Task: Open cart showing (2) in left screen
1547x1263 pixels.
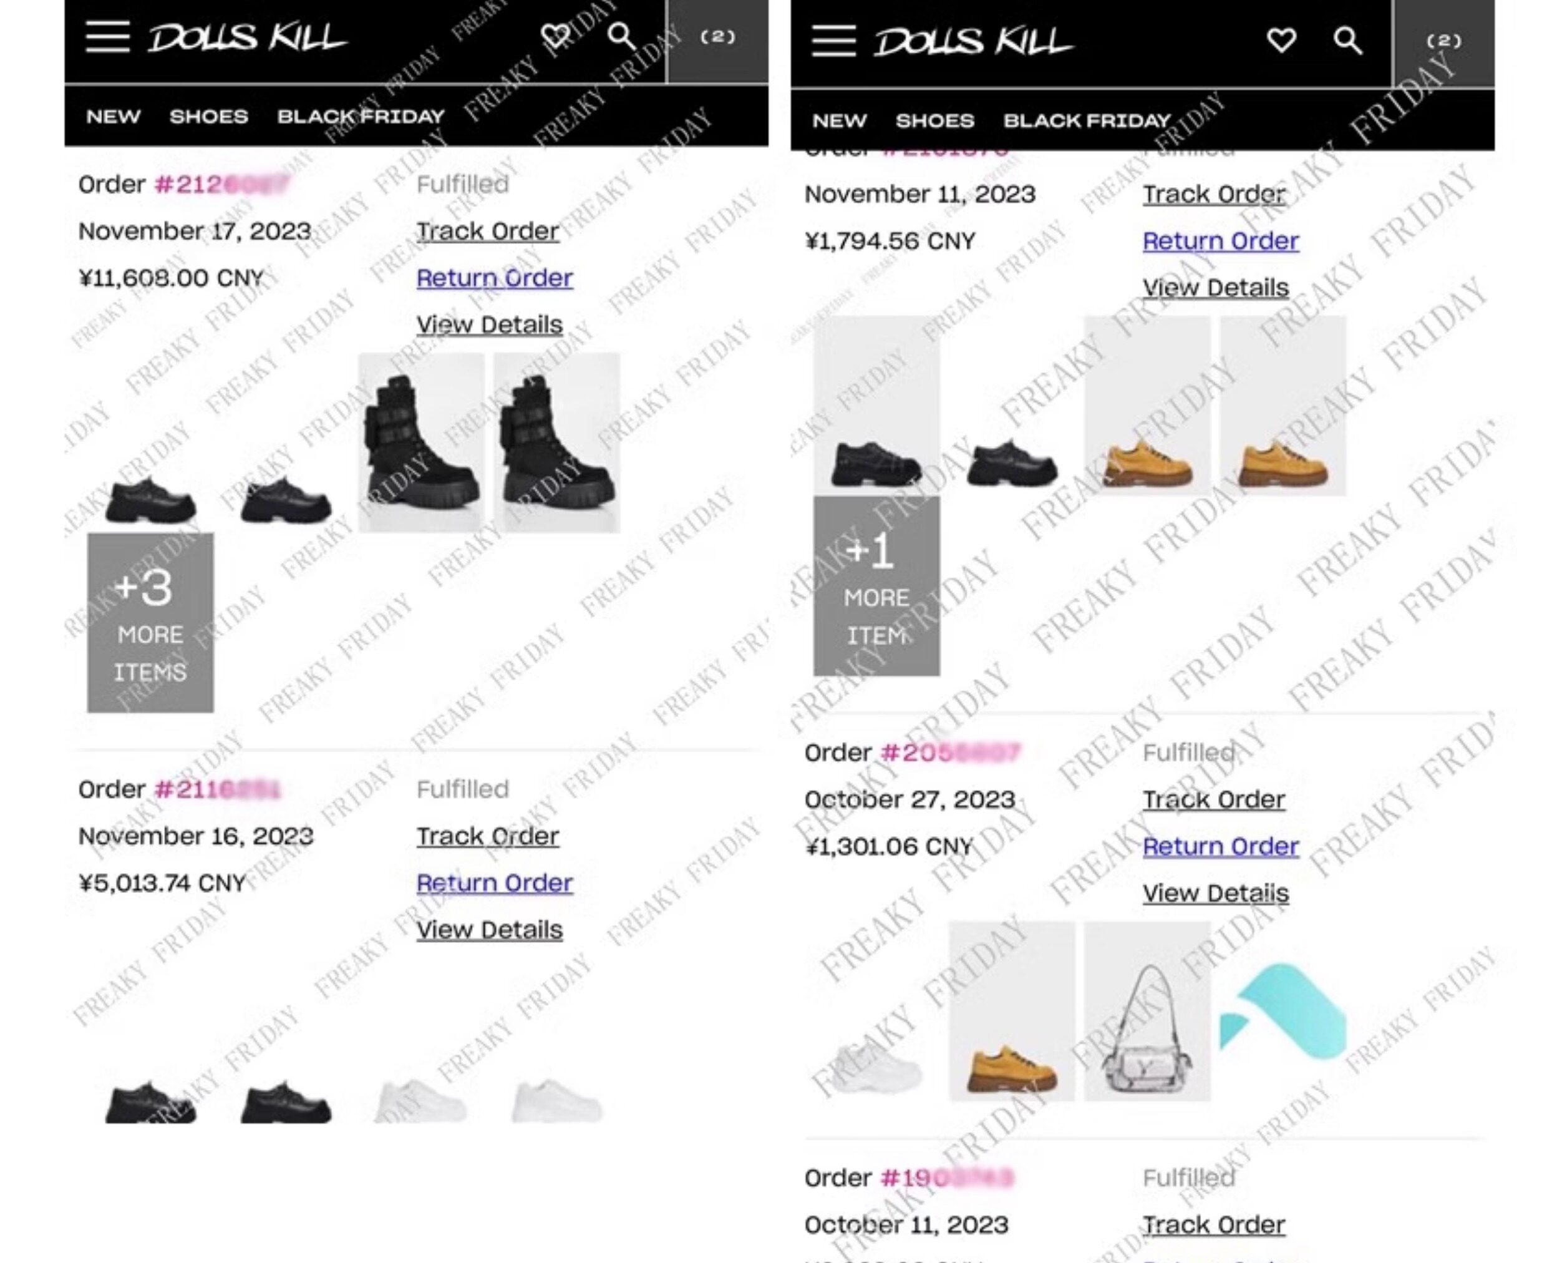Action: coord(718,40)
